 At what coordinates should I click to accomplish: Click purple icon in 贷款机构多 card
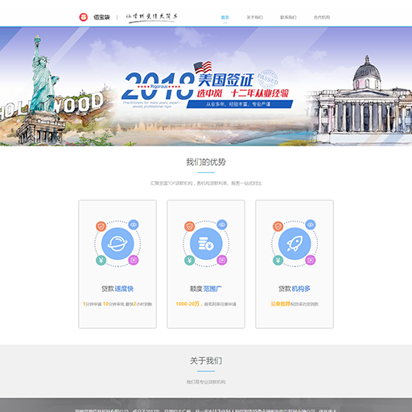[x=311, y=260]
